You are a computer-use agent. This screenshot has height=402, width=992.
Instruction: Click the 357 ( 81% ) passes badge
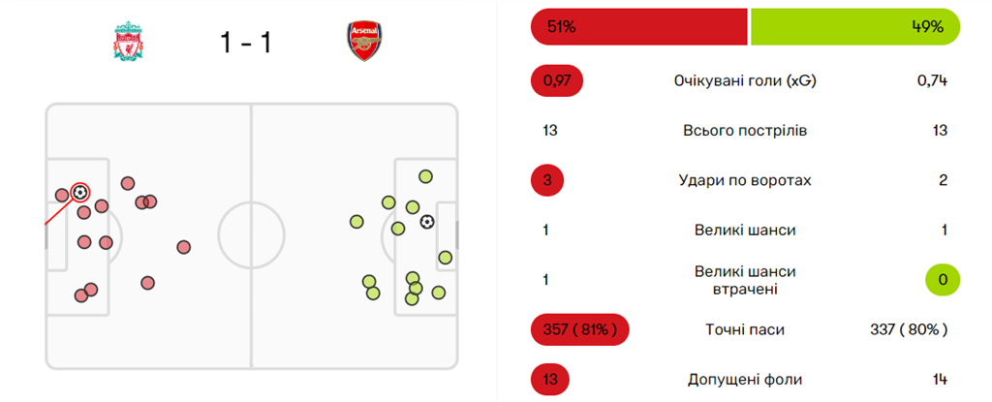[x=580, y=330]
